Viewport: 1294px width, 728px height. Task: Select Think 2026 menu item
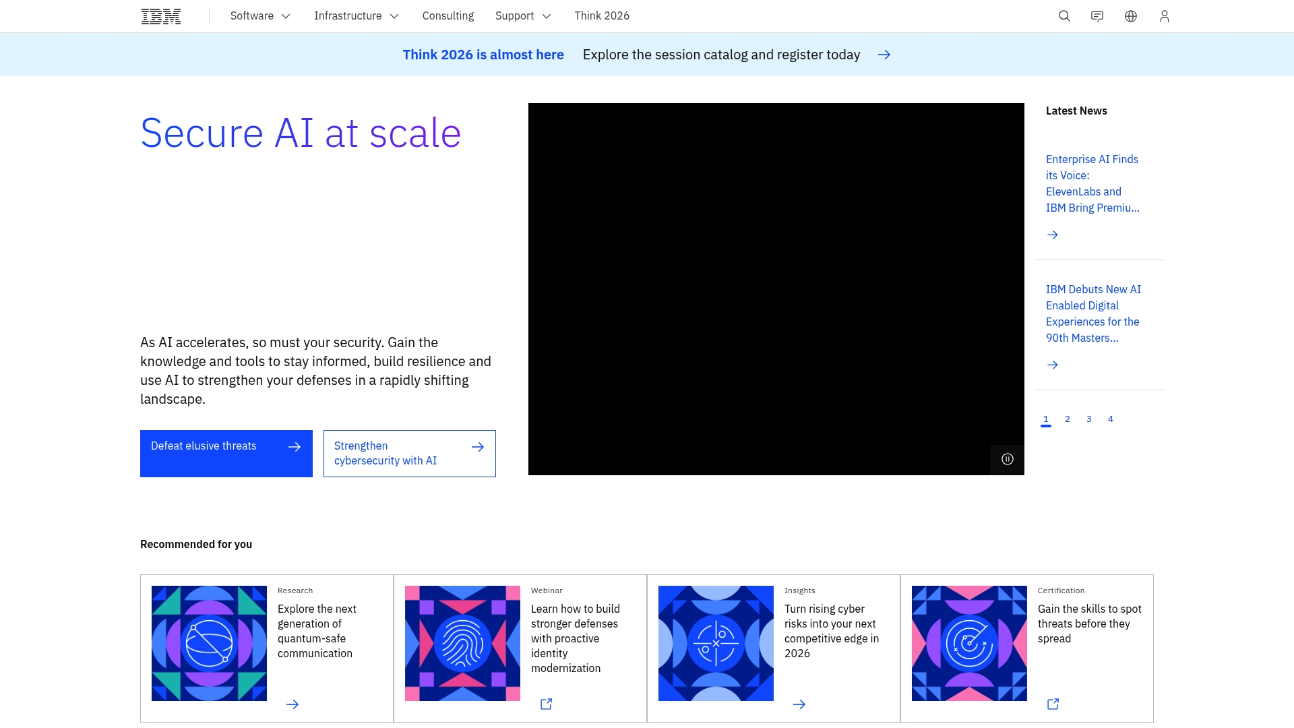click(x=601, y=16)
